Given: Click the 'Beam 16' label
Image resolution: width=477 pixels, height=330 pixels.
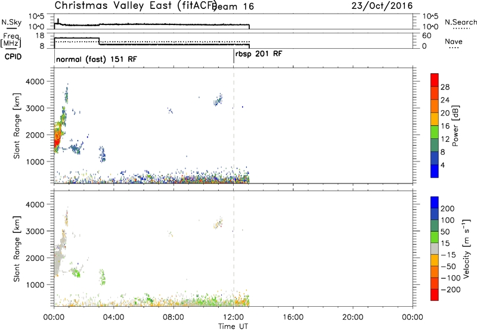Looking at the screenshot, I should 233,7.
